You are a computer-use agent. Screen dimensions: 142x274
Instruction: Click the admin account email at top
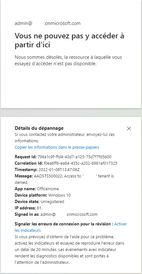(x=48, y=23)
